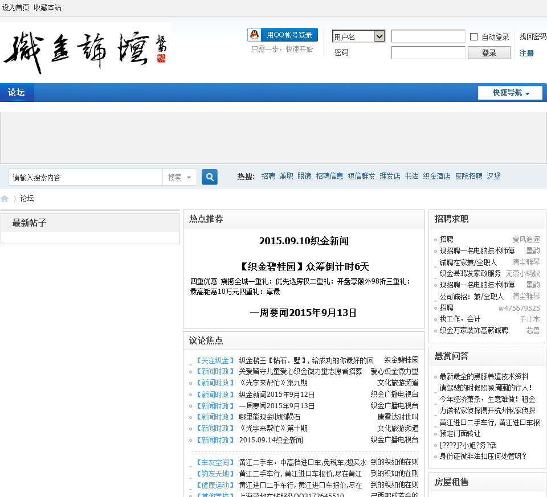Click the home icon in the breadcrumb
The image size is (547, 497).
tap(5, 199)
